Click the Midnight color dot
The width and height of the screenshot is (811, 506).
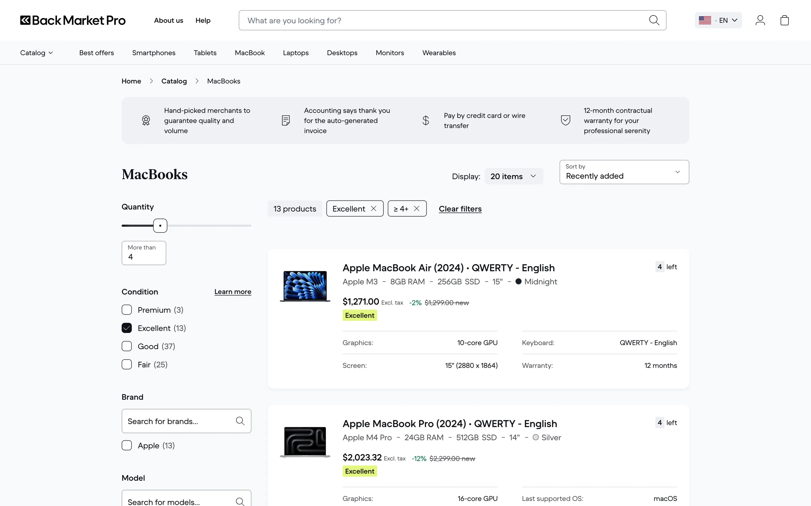coord(518,281)
